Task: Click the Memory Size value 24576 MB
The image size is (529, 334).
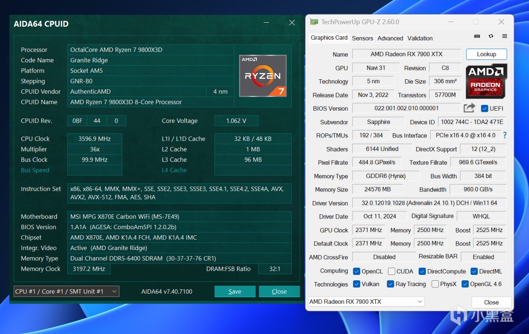Action: pos(378,190)
